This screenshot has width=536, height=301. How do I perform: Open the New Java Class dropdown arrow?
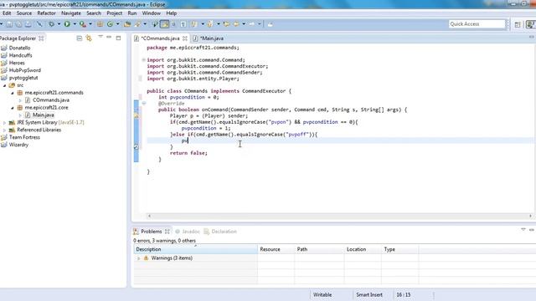coord(117,24)
